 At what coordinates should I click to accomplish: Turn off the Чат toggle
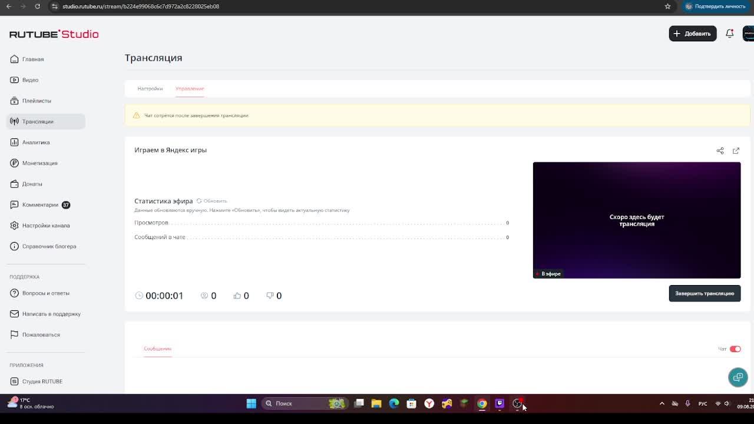coord(735,349)
